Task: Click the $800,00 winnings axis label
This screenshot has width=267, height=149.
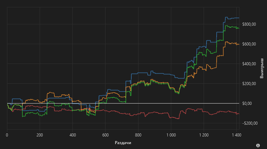Action: click(249, 24)
